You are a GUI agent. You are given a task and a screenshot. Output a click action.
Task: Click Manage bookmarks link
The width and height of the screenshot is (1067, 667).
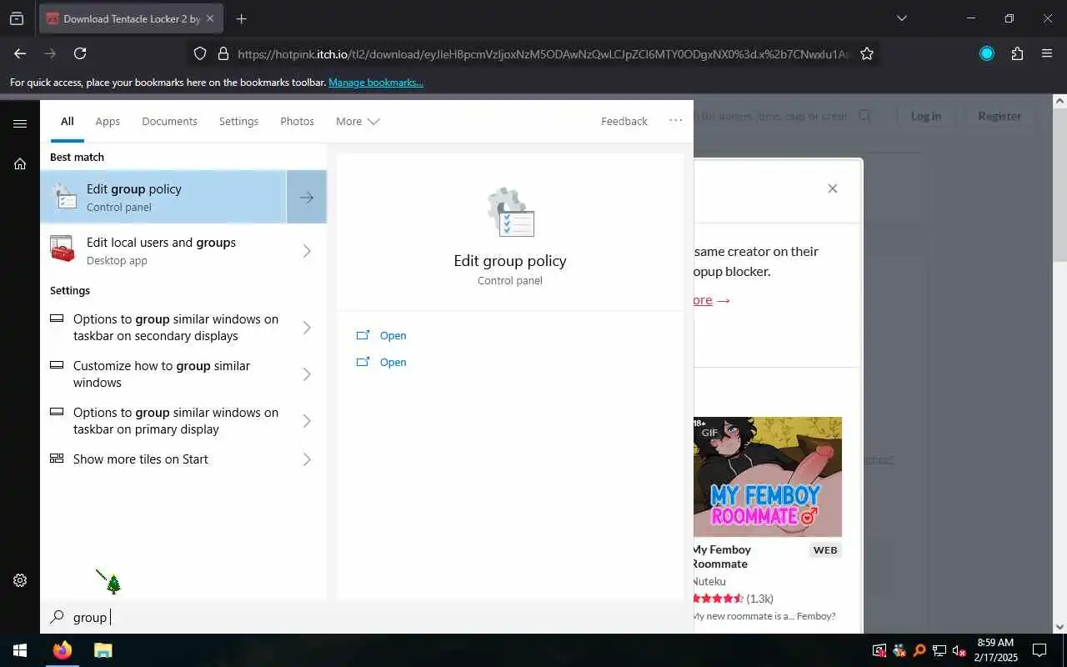(x=376, y=83)
